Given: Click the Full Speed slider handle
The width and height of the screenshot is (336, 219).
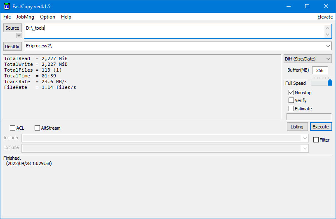Looking at the screenshot, I should [330, 82].
